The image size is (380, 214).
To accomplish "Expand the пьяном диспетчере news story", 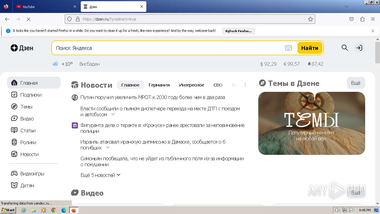I will click(x=113, y=114).
